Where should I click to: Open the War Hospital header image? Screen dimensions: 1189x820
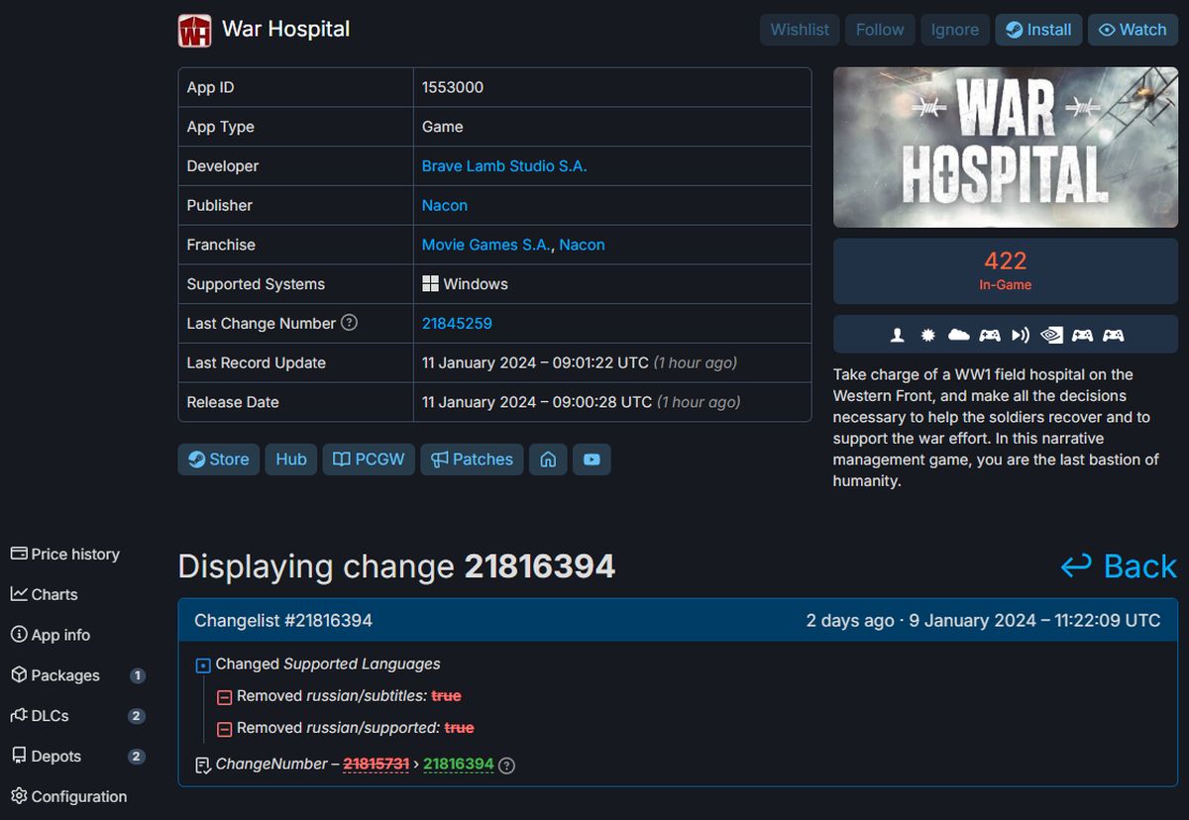click(1005, 148)
